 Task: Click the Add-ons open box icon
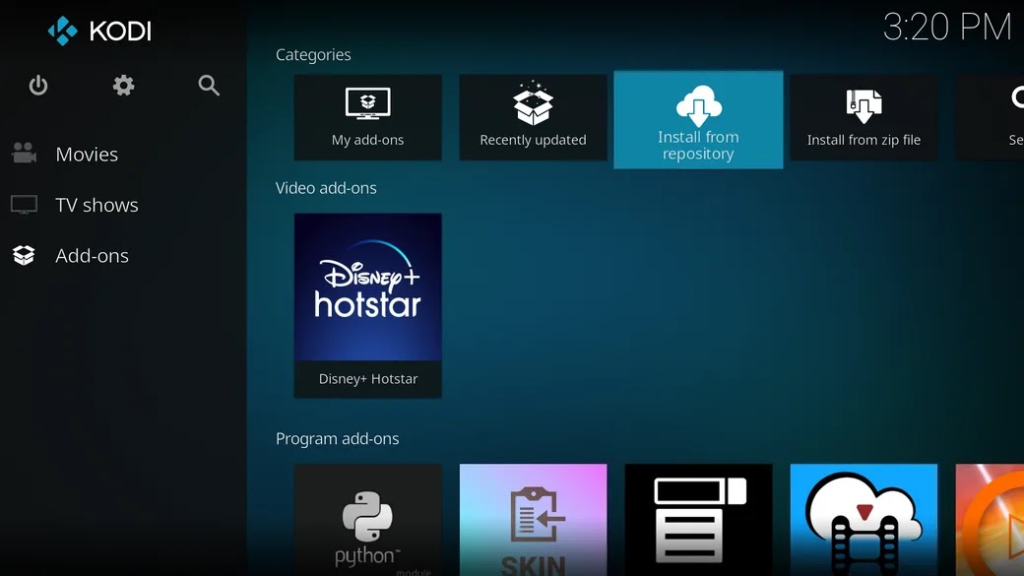click(25, 255)
